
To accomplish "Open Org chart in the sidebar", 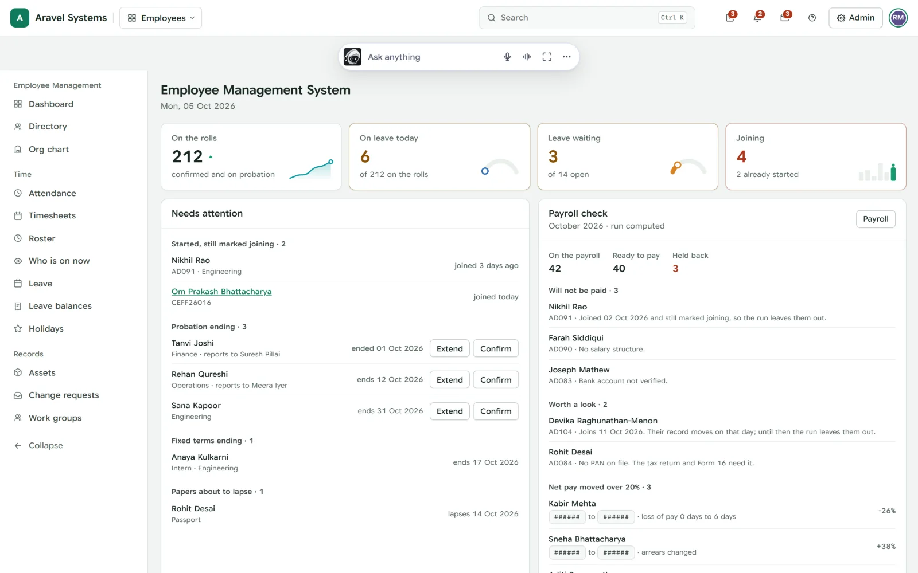I will pyautogui.click(x=73, y=149).
